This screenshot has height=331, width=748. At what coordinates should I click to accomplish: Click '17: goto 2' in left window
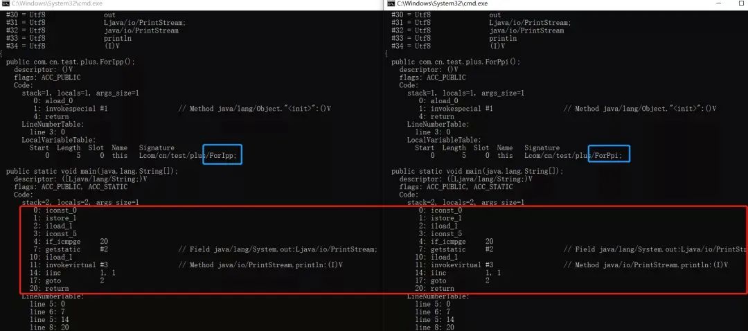[66, 281]
